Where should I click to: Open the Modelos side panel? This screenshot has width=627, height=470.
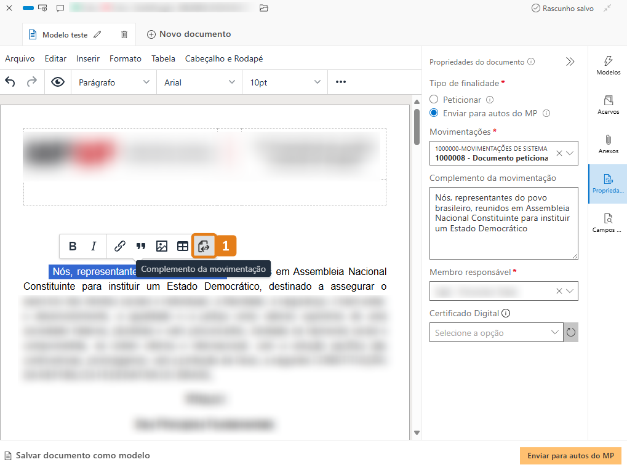click(x=608, y=65)
